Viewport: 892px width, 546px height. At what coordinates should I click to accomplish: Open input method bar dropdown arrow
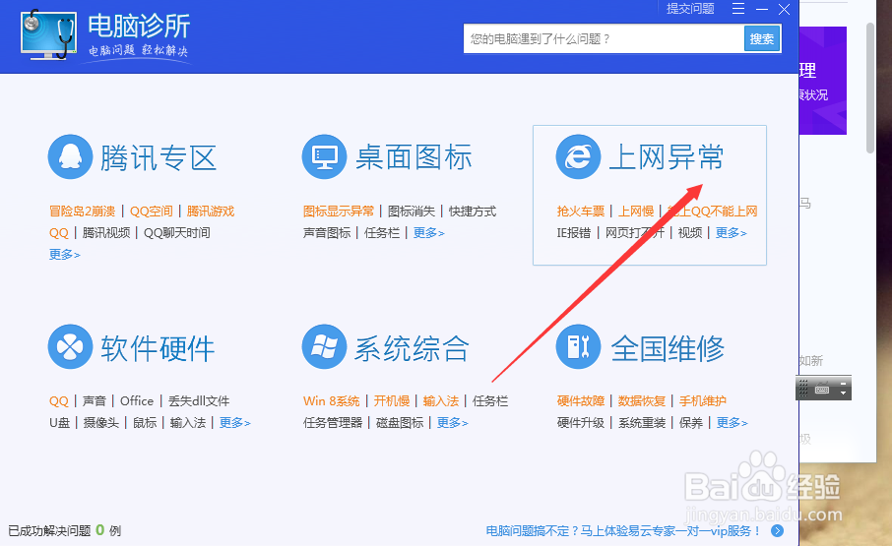click(843, 392)
